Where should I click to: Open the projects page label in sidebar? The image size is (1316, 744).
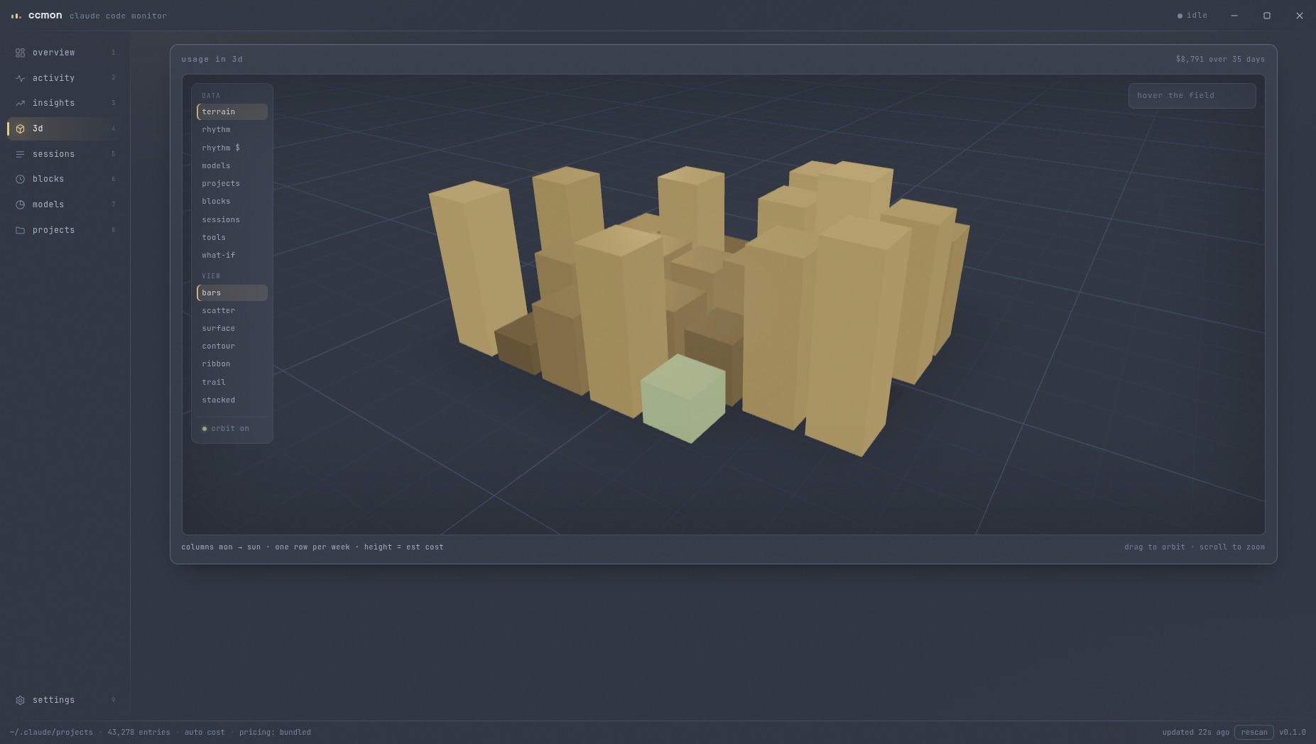[x=53, y=230]
